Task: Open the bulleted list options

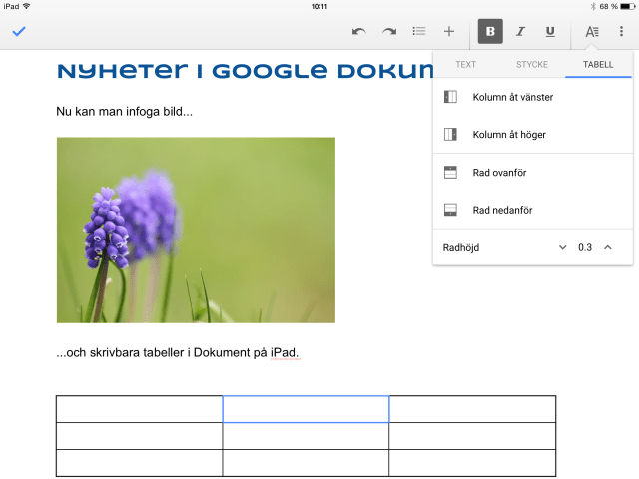Action: (419, 31)
